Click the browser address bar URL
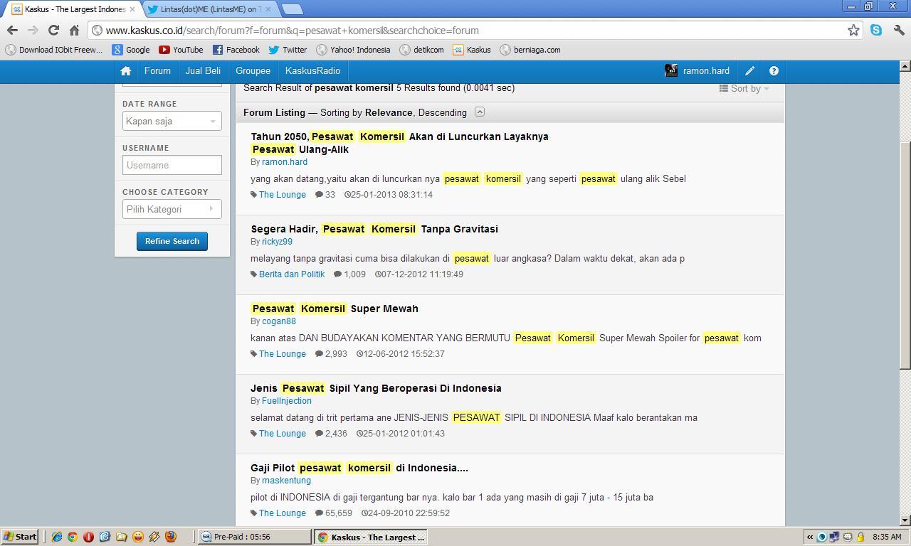Screen dimensions: 911x546 [x=292, y=31]
